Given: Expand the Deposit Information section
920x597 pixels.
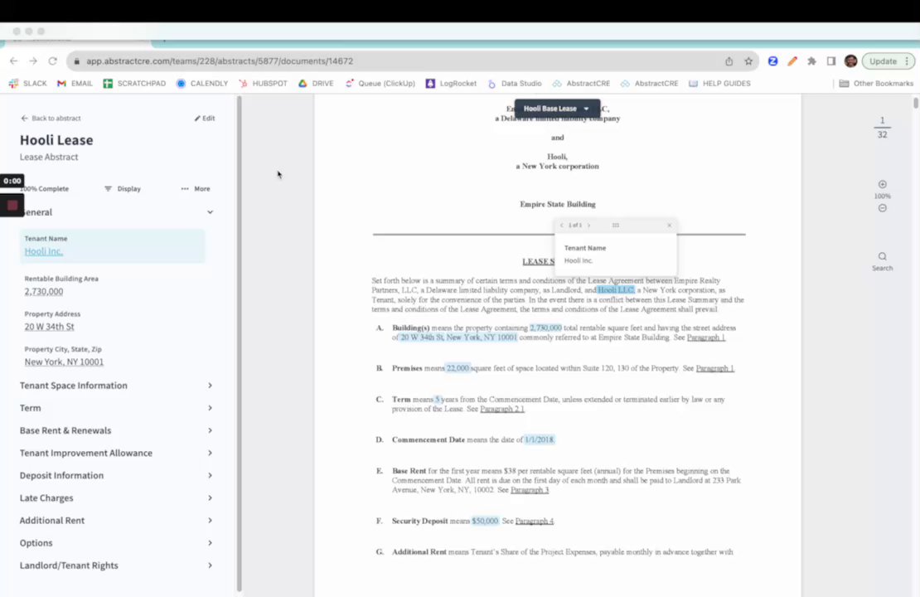Looking at the screenshot, I should pyautogui.click(x=116, y=475).
